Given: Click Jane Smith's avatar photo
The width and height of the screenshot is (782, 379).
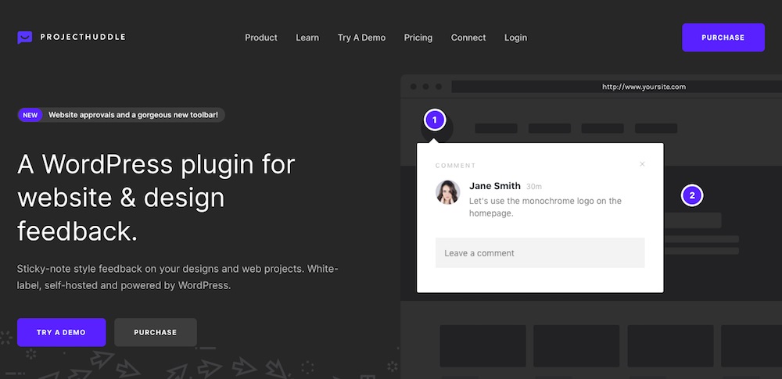Looking at the screenshot, I should pos(448,192).
